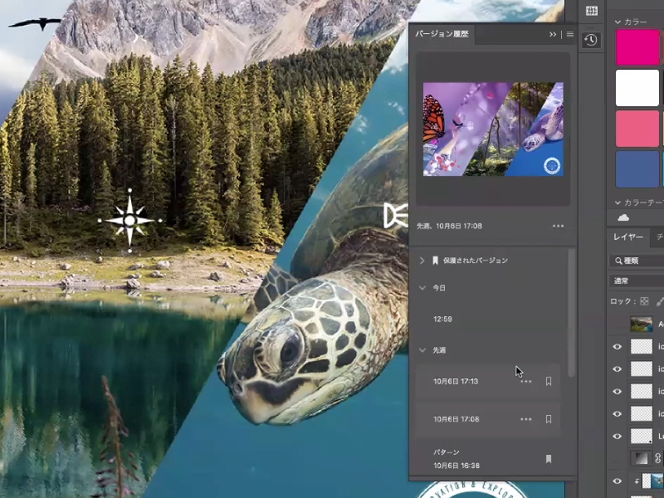Image resolution: width=664 pixels, height=498 pixels.
Task: Select the バージョン履歴 tab
Action: tap(442, 34)
